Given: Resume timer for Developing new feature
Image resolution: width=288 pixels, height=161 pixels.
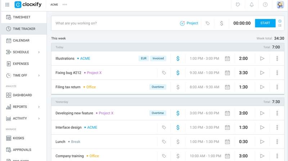Looking at the screenshot, I should pos(262,113).
